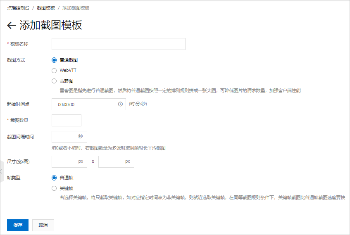Choose the 普通帧 frame type
350x235 pixels.
[54, 178]
